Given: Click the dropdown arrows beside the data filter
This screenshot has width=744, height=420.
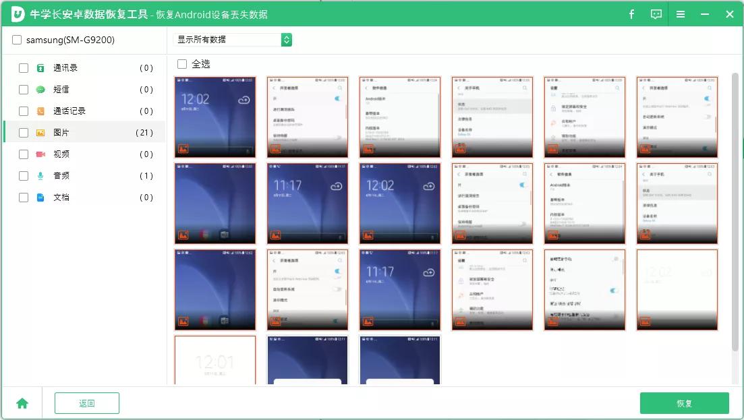Looking at the screenshot, I should coord(286,40).
